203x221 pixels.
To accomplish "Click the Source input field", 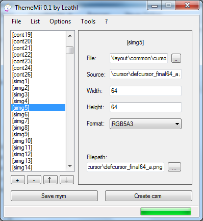I will click(145, 74).
